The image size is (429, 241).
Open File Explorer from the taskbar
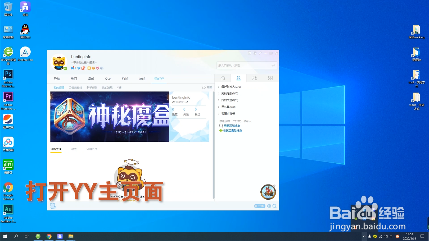click(71, 236)
